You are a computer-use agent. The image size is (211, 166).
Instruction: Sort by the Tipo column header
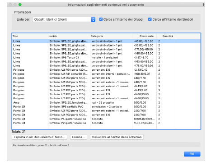[30, 36]
